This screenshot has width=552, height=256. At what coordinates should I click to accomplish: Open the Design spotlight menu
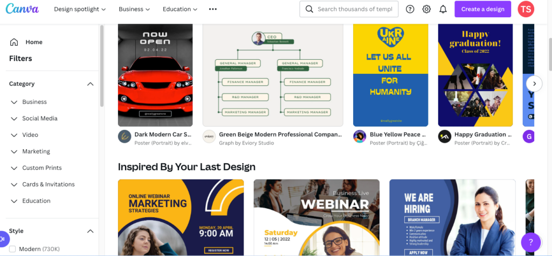pyautogui.click(x=80, y=9)
